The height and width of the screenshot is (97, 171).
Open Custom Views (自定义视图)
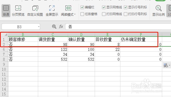click(35, 11)
